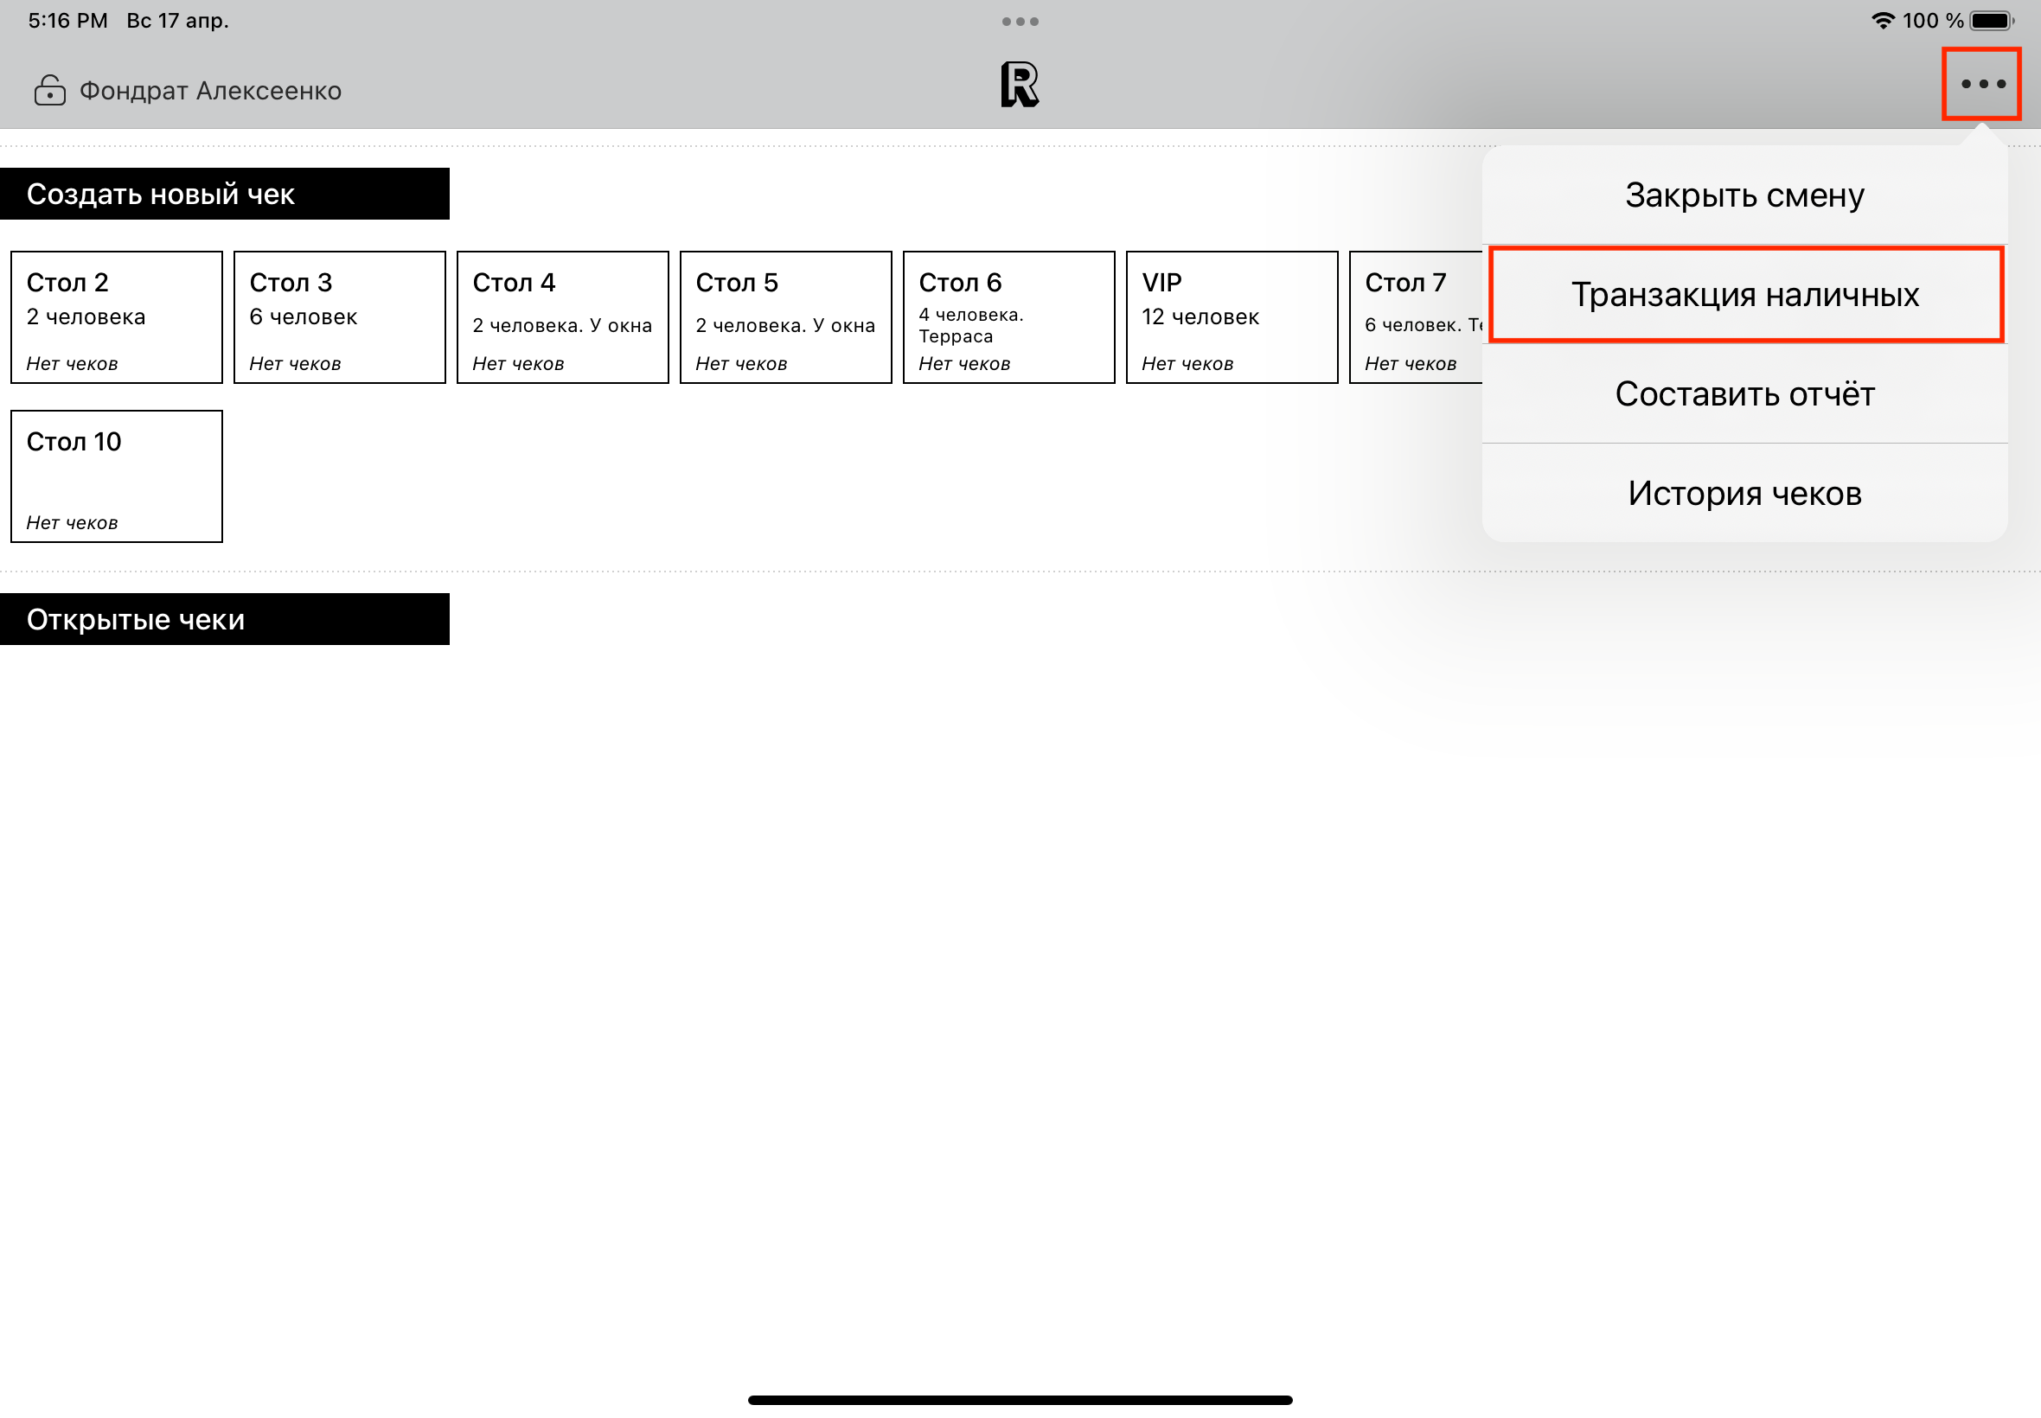This screenshot has height=1418, width=2041.
Task: Tap the three-dot more menu icon
Action: 1981,84
